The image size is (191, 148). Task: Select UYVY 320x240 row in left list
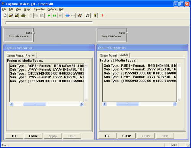pos(47,77)
